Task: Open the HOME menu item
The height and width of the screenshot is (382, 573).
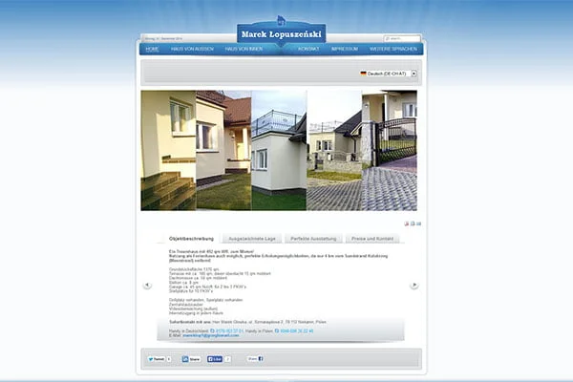Action: coord(152,49)
